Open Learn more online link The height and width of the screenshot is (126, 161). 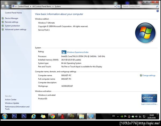[149, 104]
